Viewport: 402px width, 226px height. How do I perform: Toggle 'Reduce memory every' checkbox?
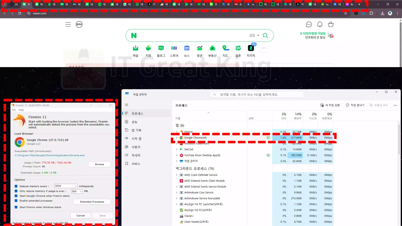tap(16, 186)
